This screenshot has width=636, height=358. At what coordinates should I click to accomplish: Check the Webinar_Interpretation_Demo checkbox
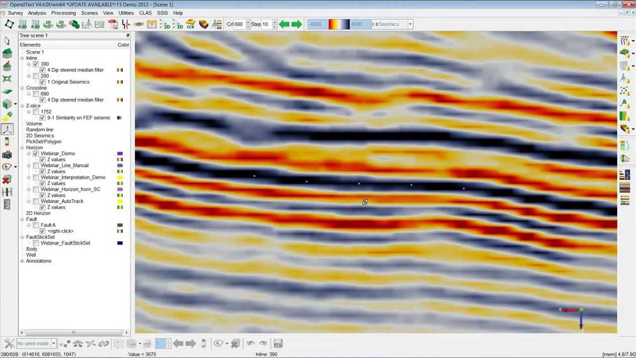pos(36,178)
